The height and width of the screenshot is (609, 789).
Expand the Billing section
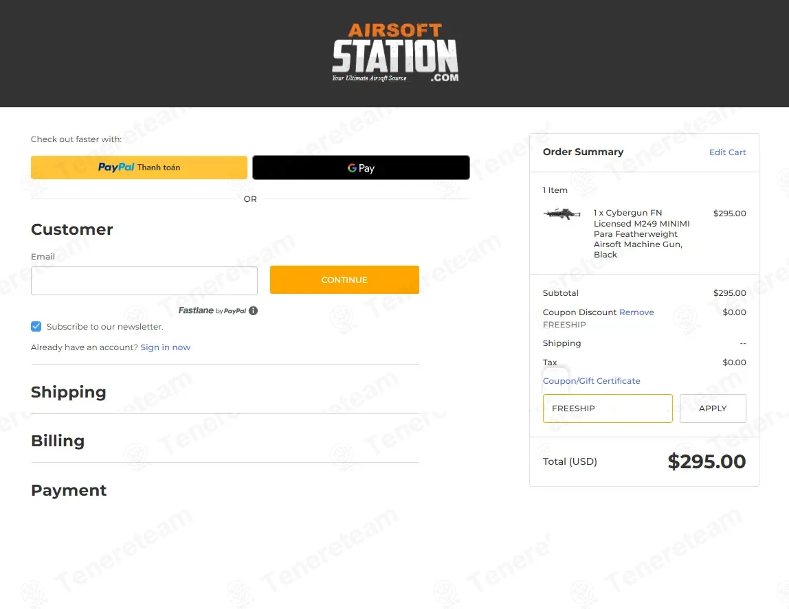[x=58, y=441]
